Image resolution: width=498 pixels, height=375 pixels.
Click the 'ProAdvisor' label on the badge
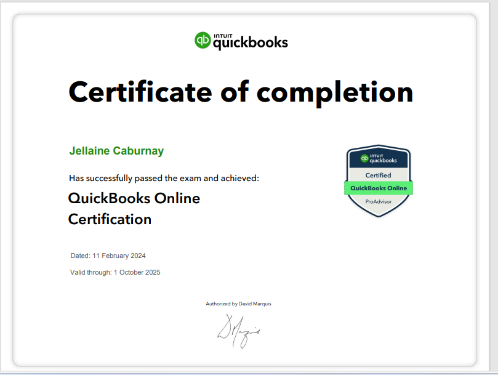pos(378,202)
